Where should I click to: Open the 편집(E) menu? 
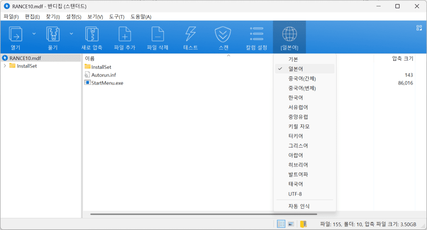click(x=33, y=17)
